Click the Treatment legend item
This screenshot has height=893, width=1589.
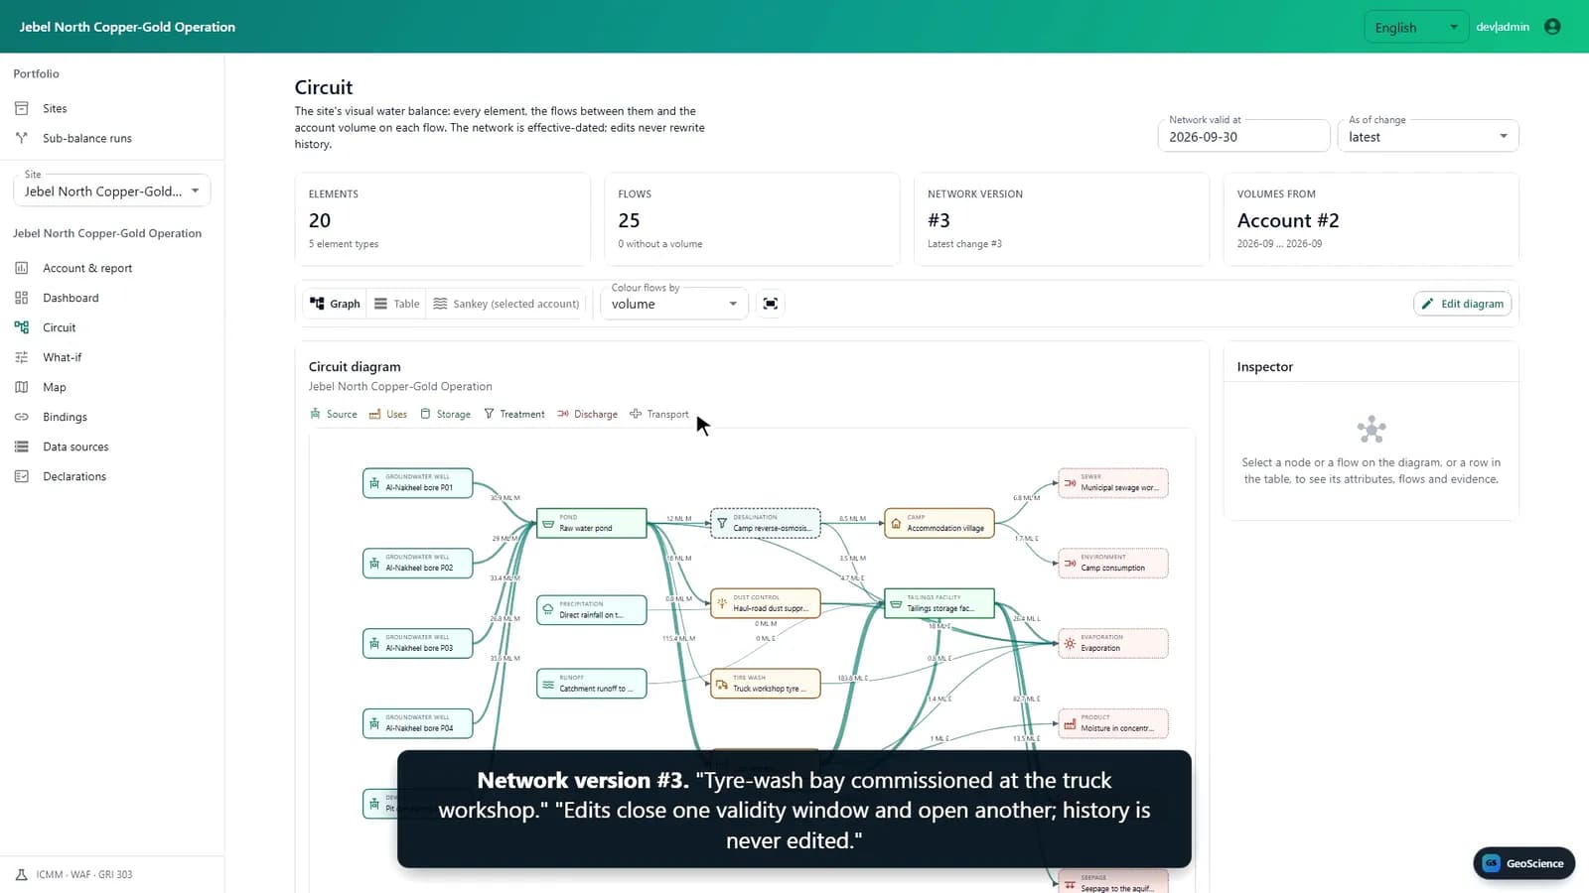(x=513, y=414)
